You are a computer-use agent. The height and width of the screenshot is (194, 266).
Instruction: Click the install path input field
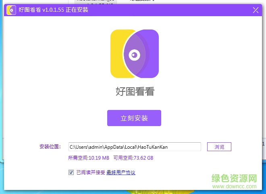(134, 147)
